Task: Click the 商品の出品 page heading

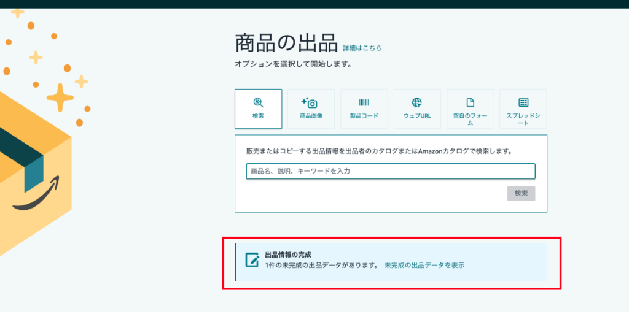Action: pyautogui.click(x=286, y=44)
